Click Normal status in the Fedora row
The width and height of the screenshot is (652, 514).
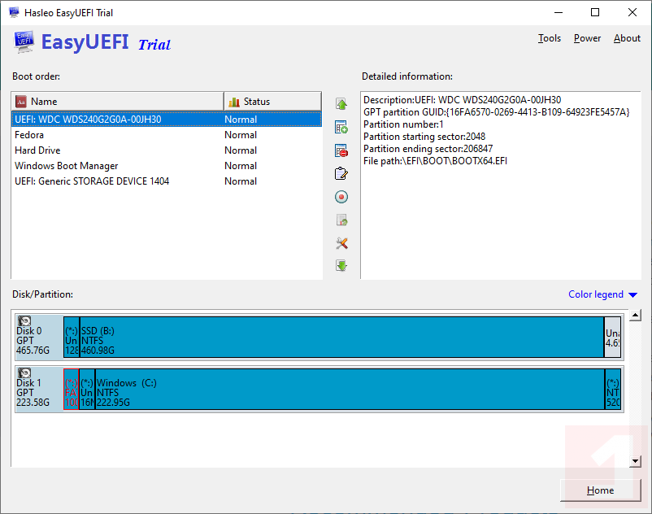tap(241, 135)
